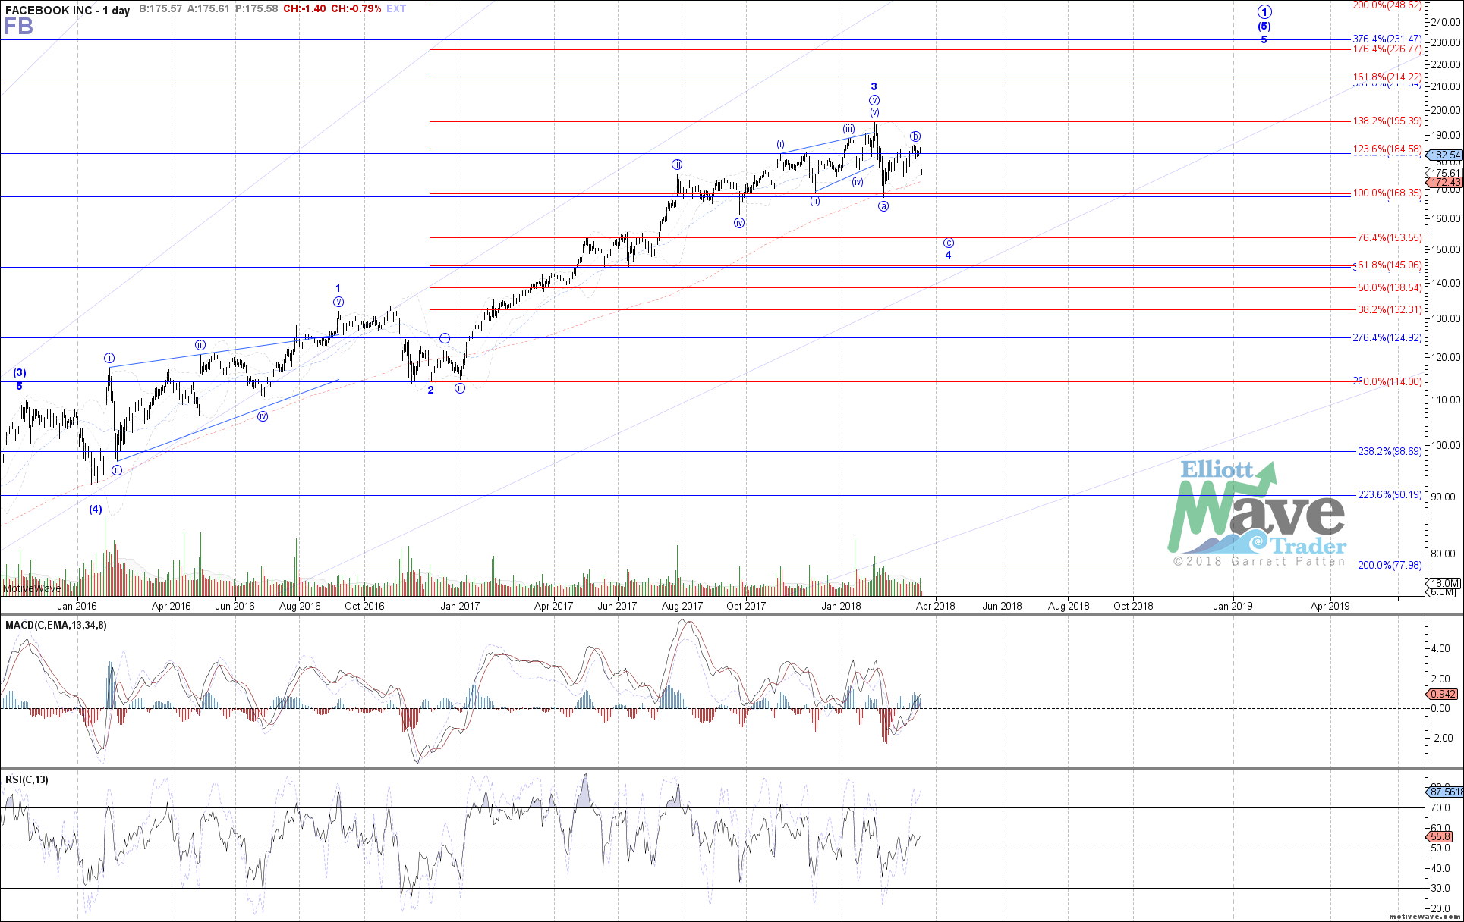
Task: Select the (4) wave label near chart bottom
Action: point(96,510)
